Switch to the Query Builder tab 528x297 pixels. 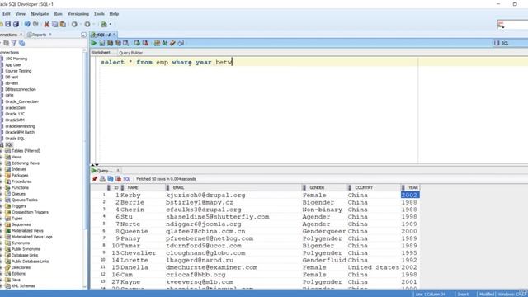(130, 53)
